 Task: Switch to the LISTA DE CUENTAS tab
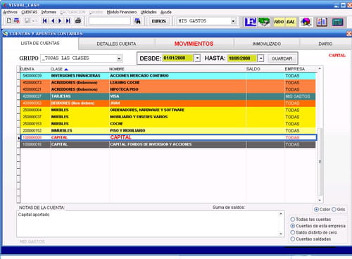pyautogui.click(x=40, y=44)
